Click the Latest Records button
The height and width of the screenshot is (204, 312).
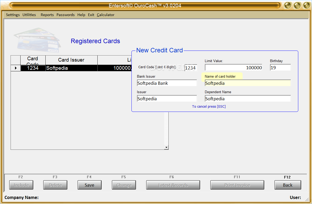[173, 185]
